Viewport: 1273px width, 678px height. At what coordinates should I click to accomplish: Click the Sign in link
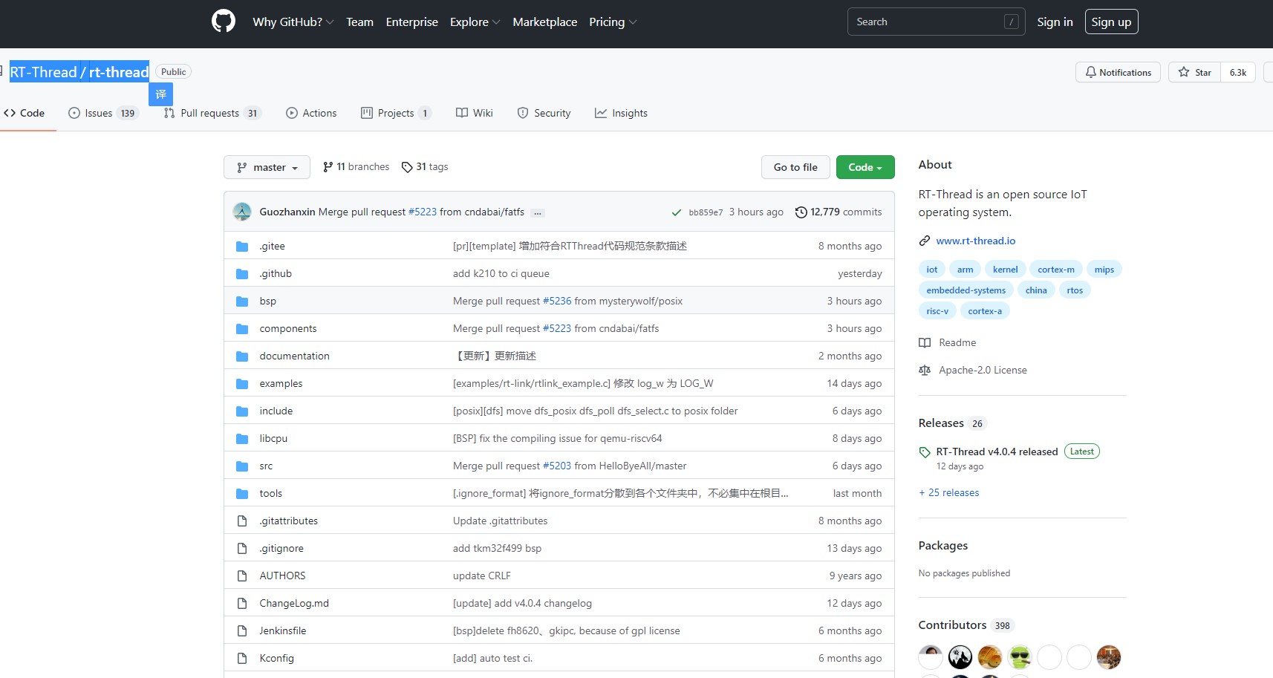(x=1055, y=22)
